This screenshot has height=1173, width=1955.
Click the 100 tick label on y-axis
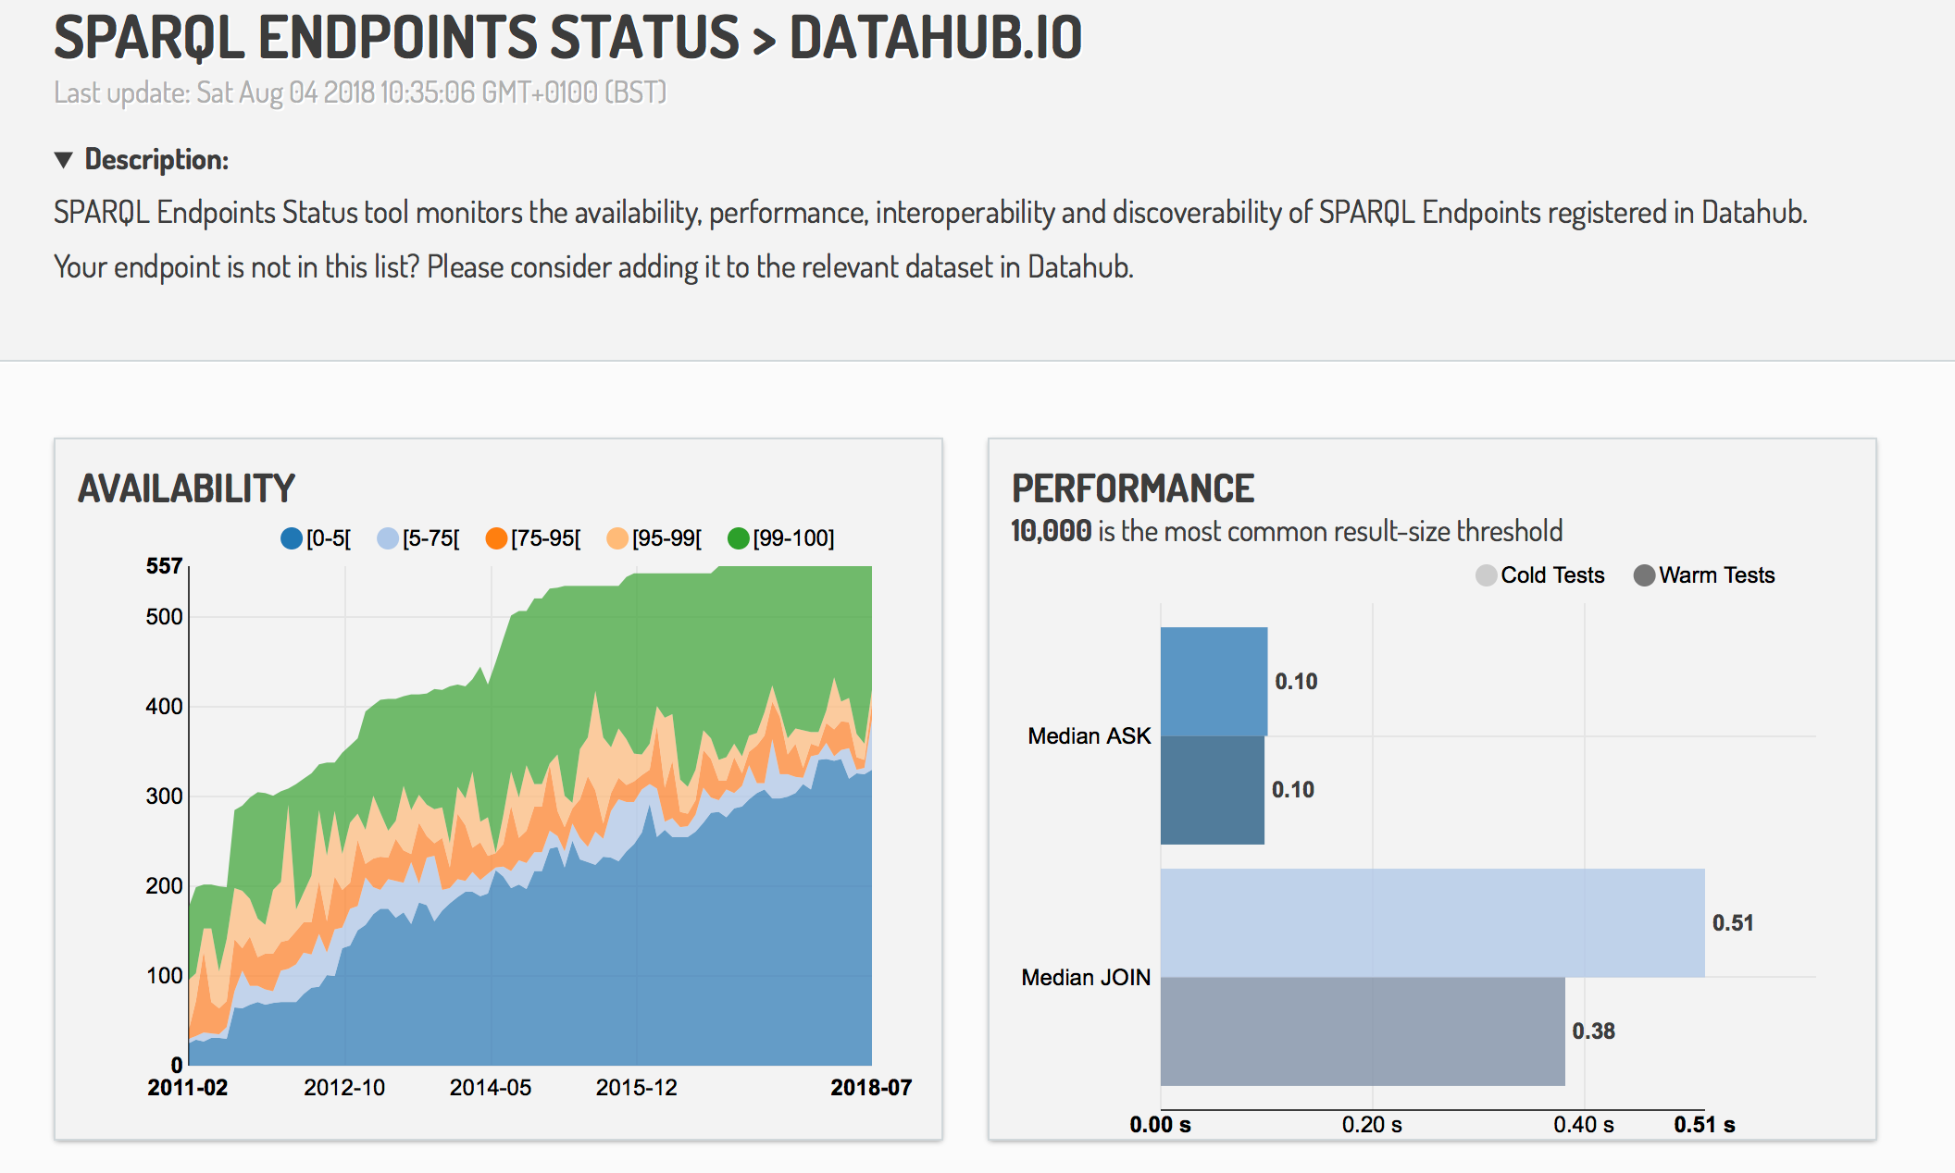click(164, 976)
